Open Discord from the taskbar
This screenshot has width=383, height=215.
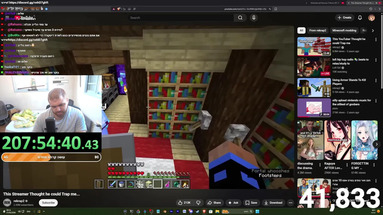click(191, 211)
